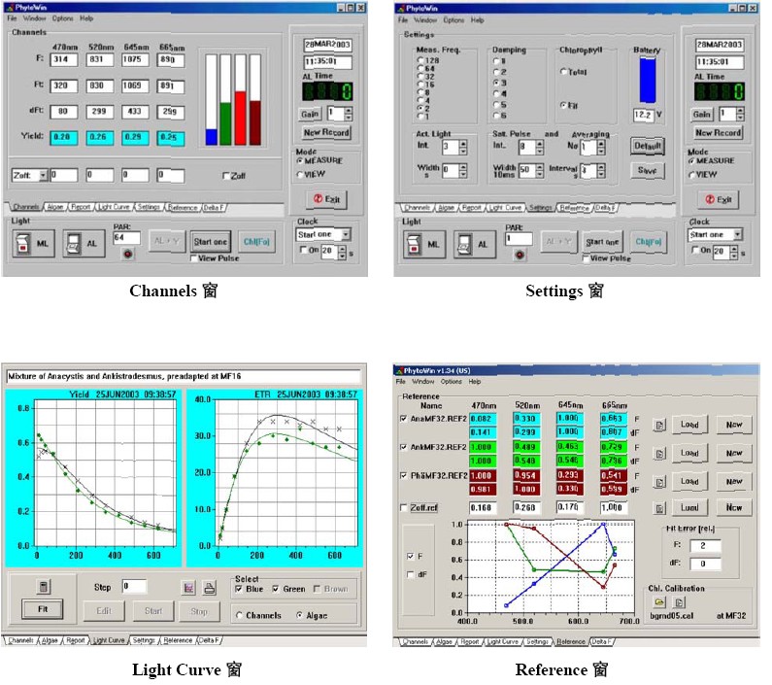Select the Channels radio button in Light Curve window
Image resolution: width=772 pixels, height=685 pixels.
(240, 615)
